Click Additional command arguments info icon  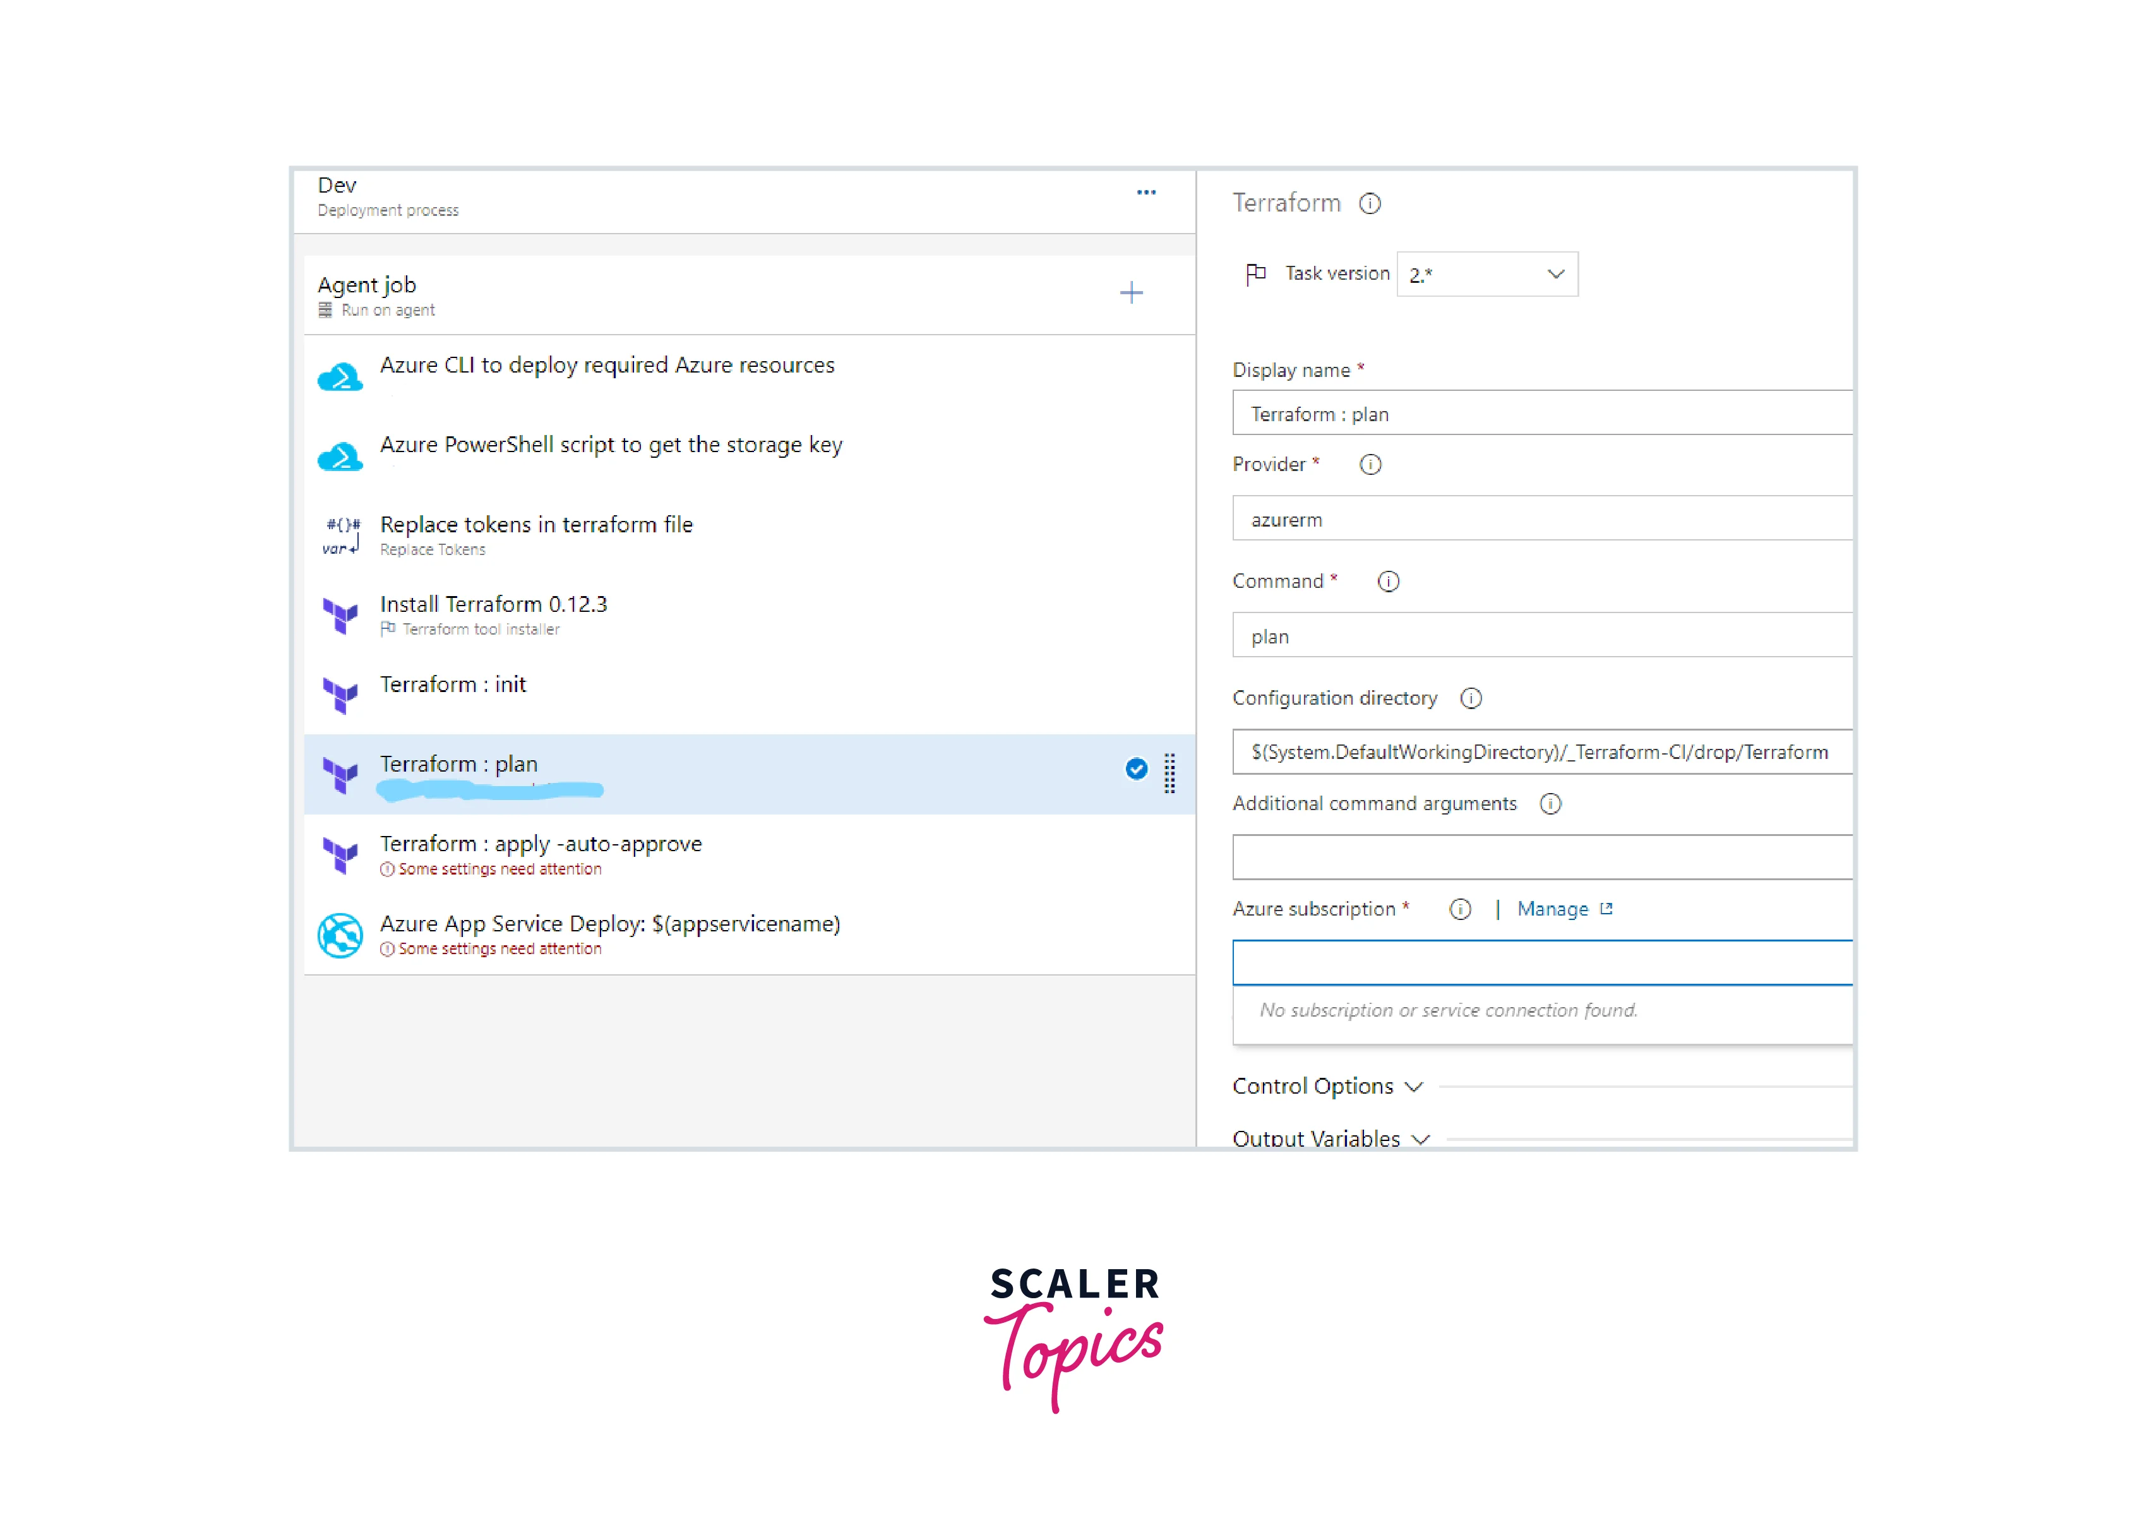point(1550,803)
